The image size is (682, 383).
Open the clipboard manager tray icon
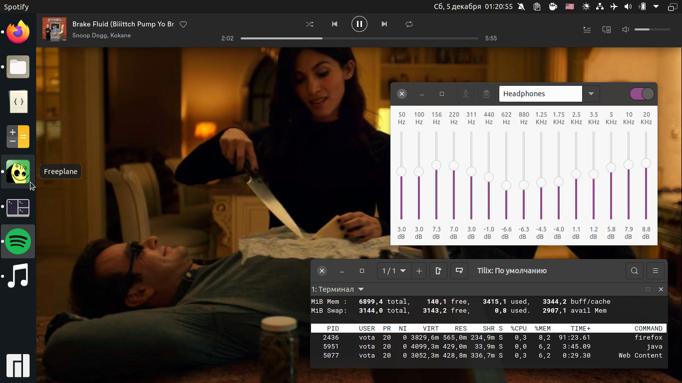coord(537,6)
